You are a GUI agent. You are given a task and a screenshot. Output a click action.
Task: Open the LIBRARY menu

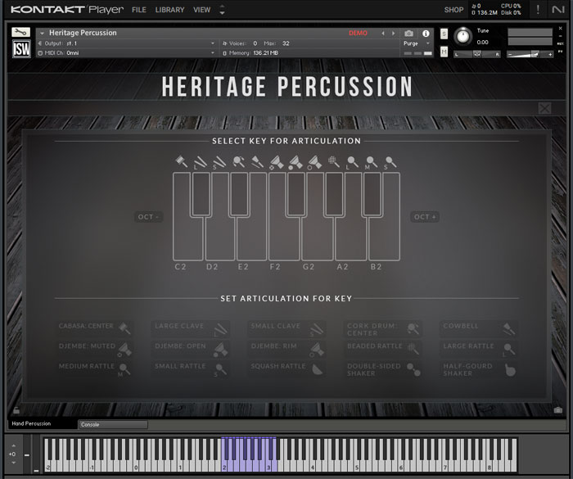[x=169, y=10]
